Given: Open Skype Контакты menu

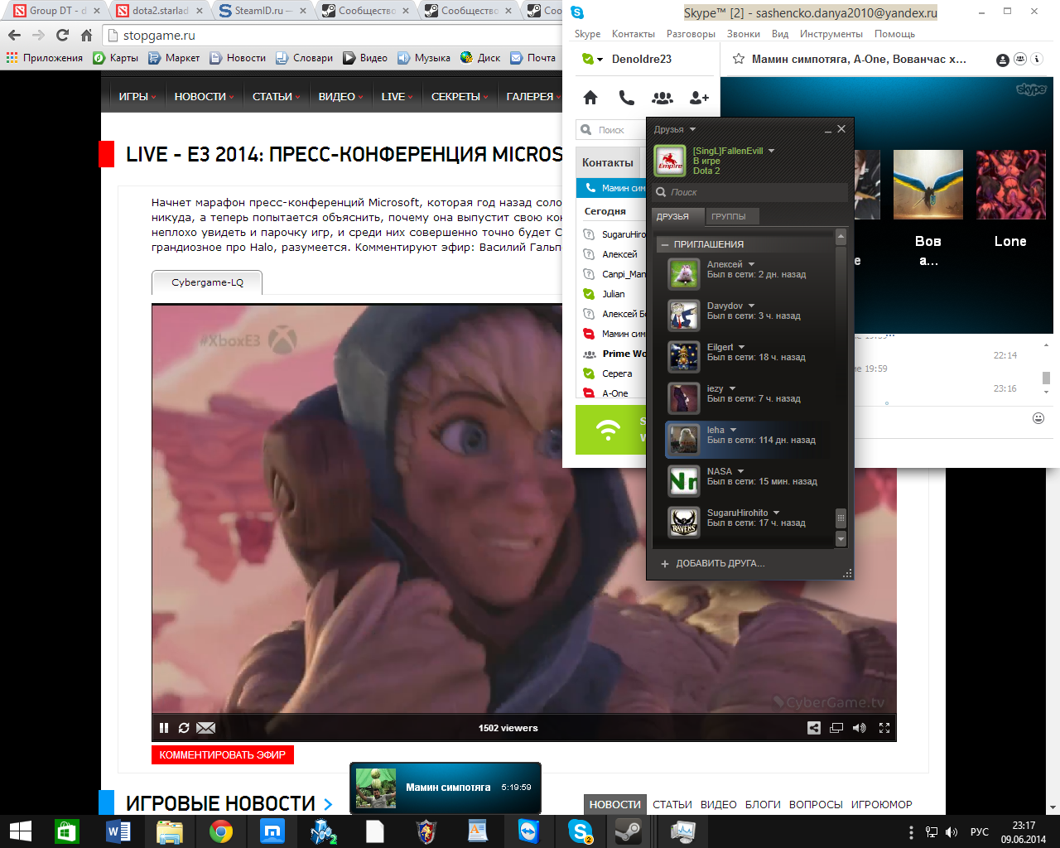Looking at the screenshot, I should pyautogui.click(x=634, y=34).
